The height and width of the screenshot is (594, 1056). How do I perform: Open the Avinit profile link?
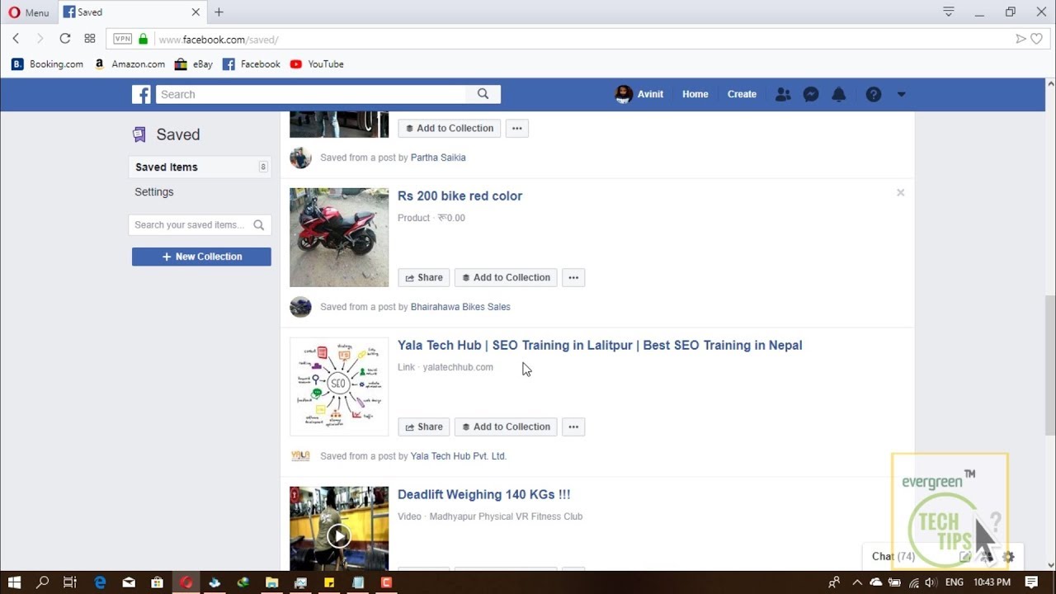coord(639,94)
